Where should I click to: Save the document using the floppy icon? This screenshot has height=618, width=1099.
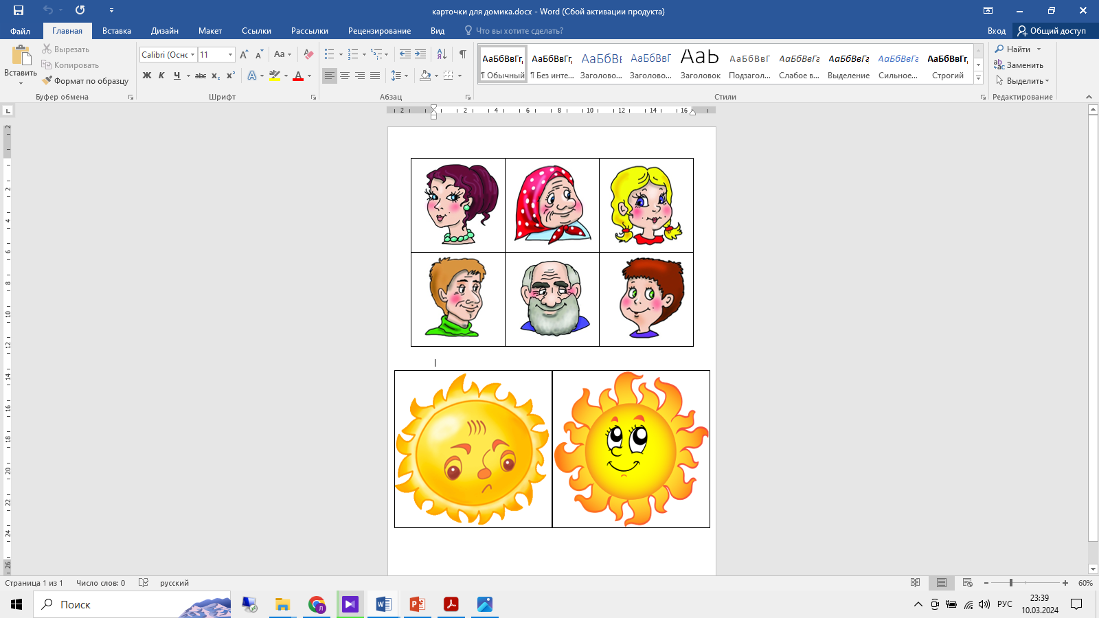pos(19,10)
